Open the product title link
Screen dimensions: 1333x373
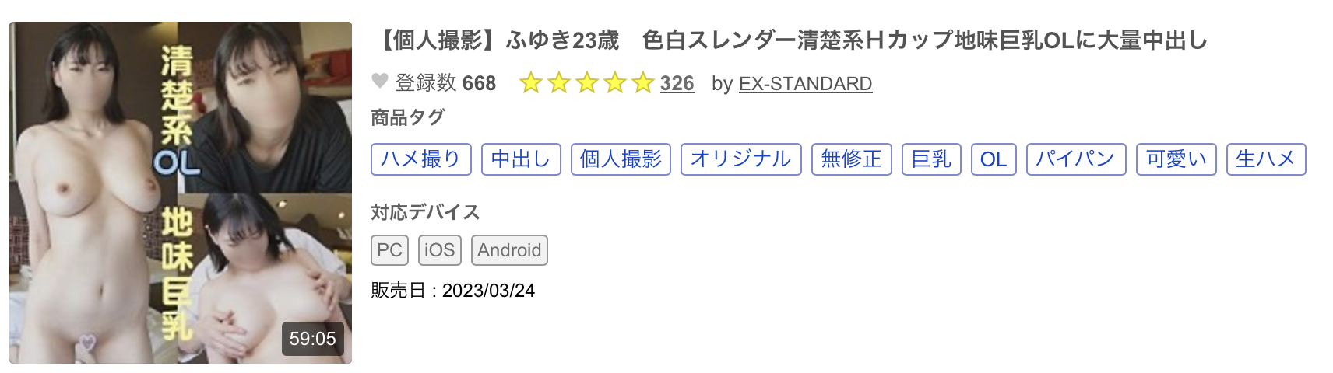tap(792, 40)
